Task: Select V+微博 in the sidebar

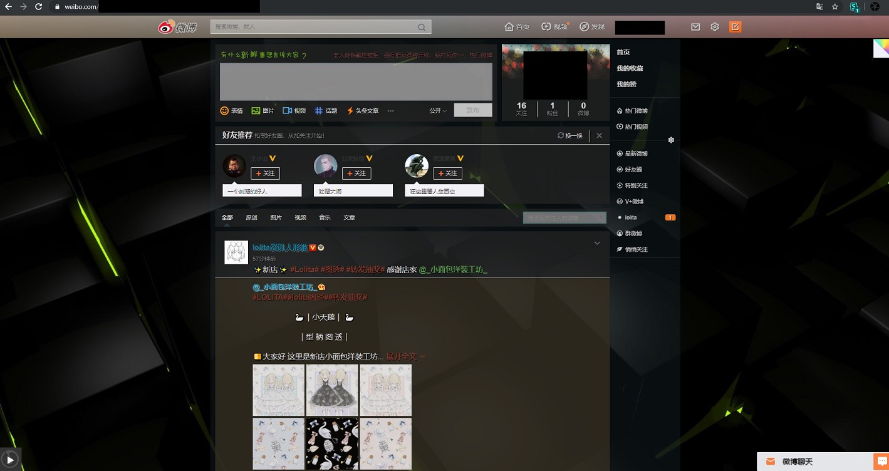Action: [630, 202]
